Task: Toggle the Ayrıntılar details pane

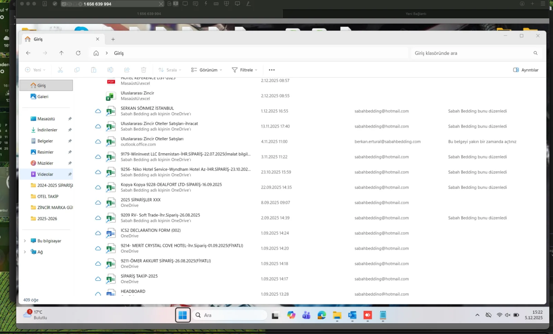Action: point(526,70)
